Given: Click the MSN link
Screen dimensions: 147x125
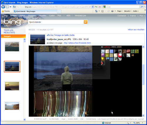Looking at the screenshot, I should coord(69,15).
